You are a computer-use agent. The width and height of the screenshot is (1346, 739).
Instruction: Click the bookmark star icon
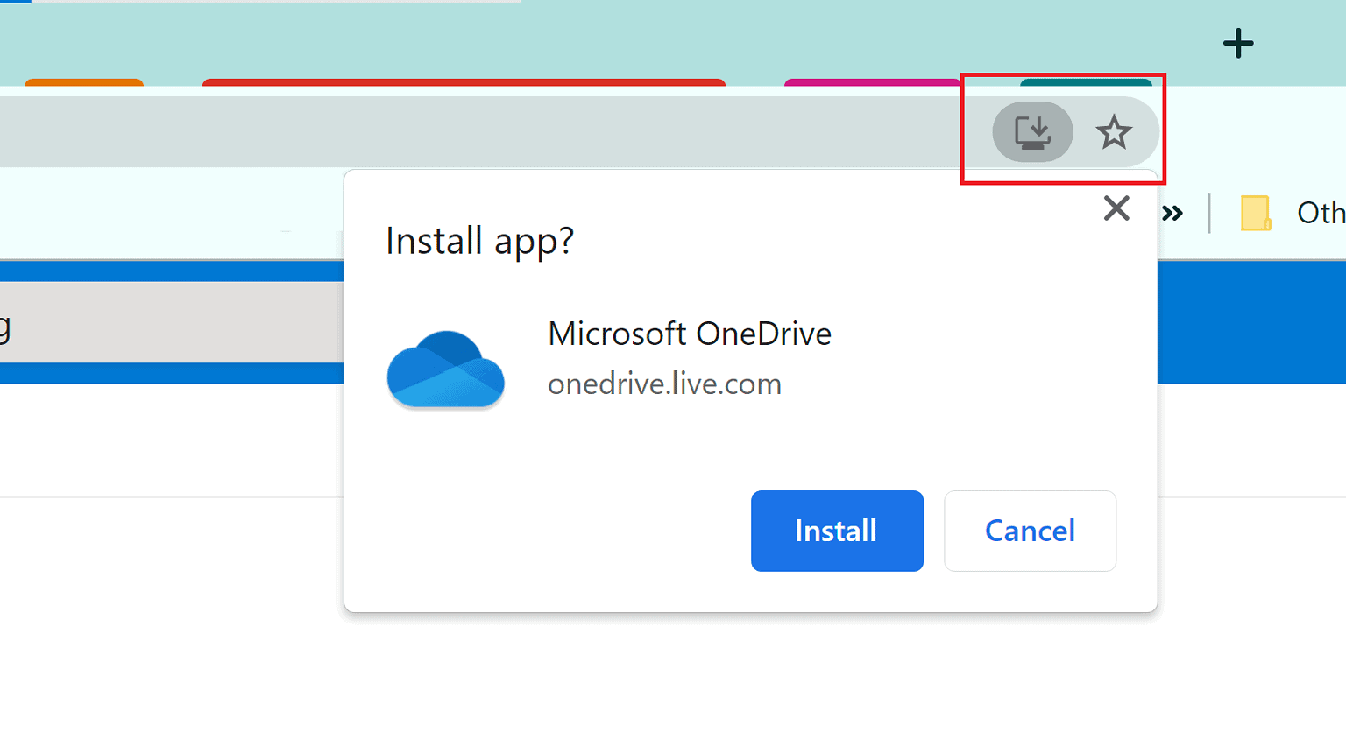point(1115,131)
